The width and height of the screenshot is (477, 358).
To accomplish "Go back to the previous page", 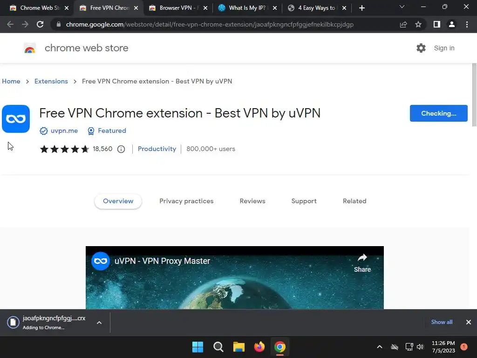I will [10, 24].
